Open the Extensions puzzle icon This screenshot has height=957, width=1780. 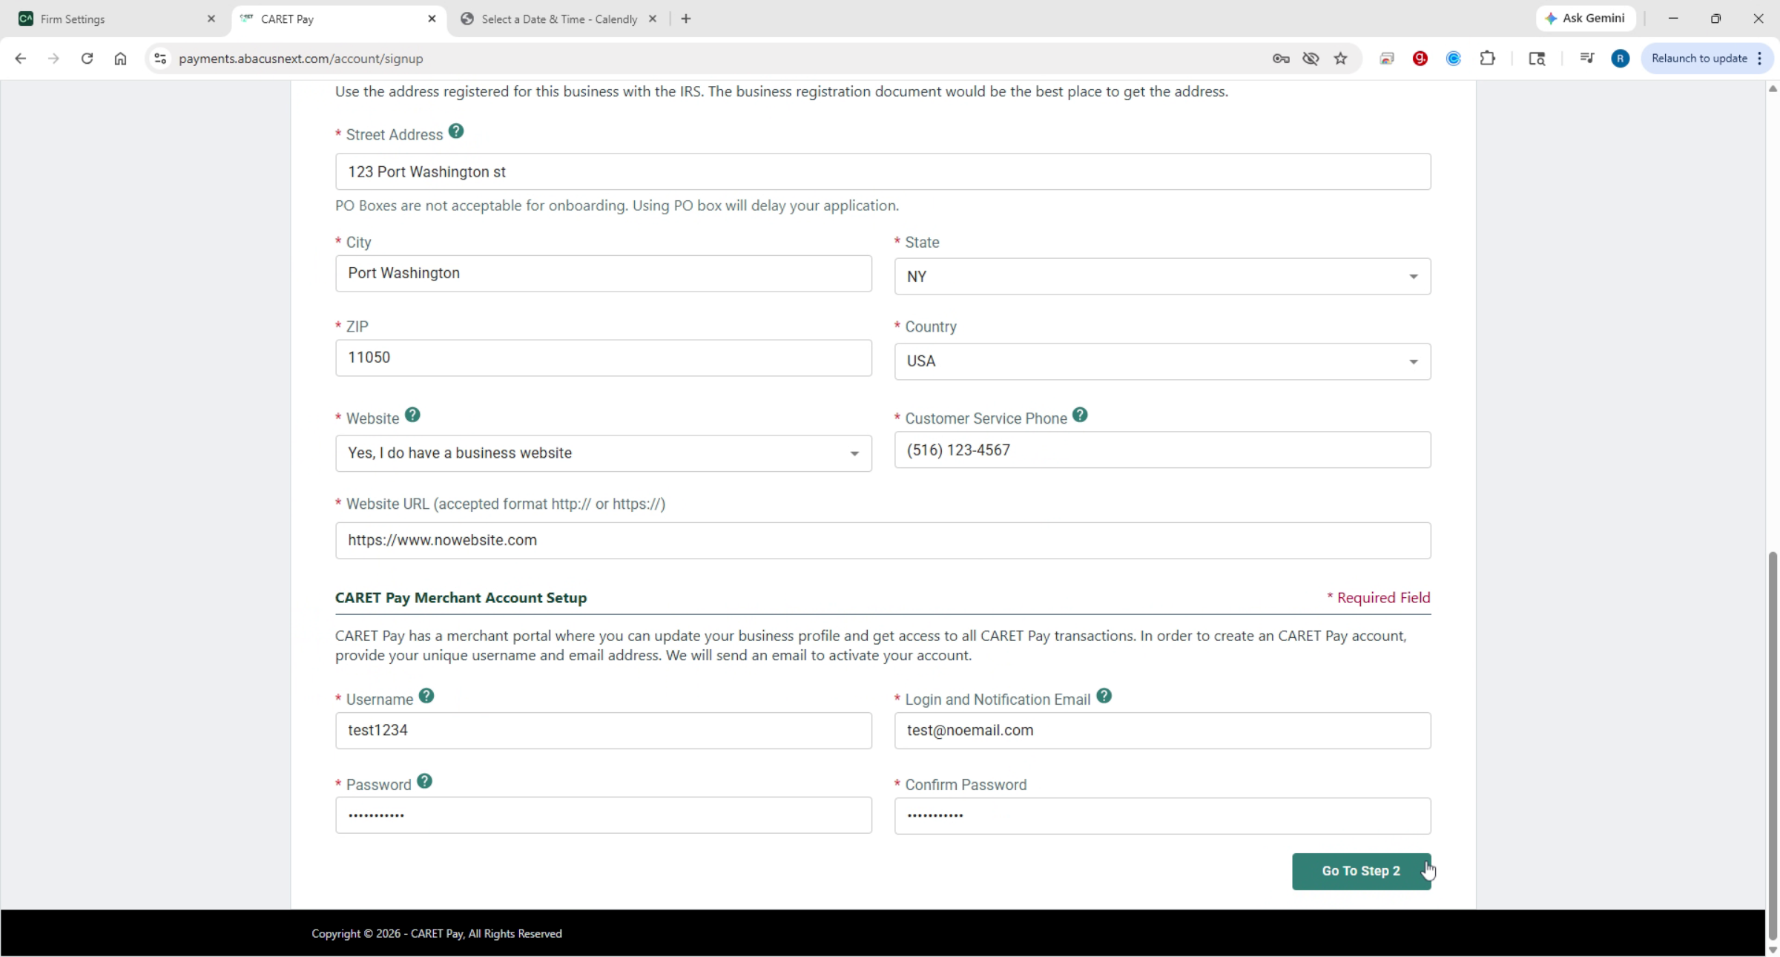tap(1488, 59)
